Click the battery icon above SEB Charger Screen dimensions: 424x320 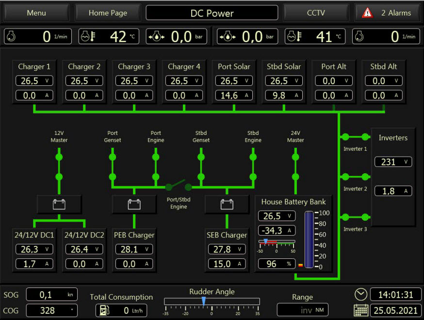click(x=227, y=204)
